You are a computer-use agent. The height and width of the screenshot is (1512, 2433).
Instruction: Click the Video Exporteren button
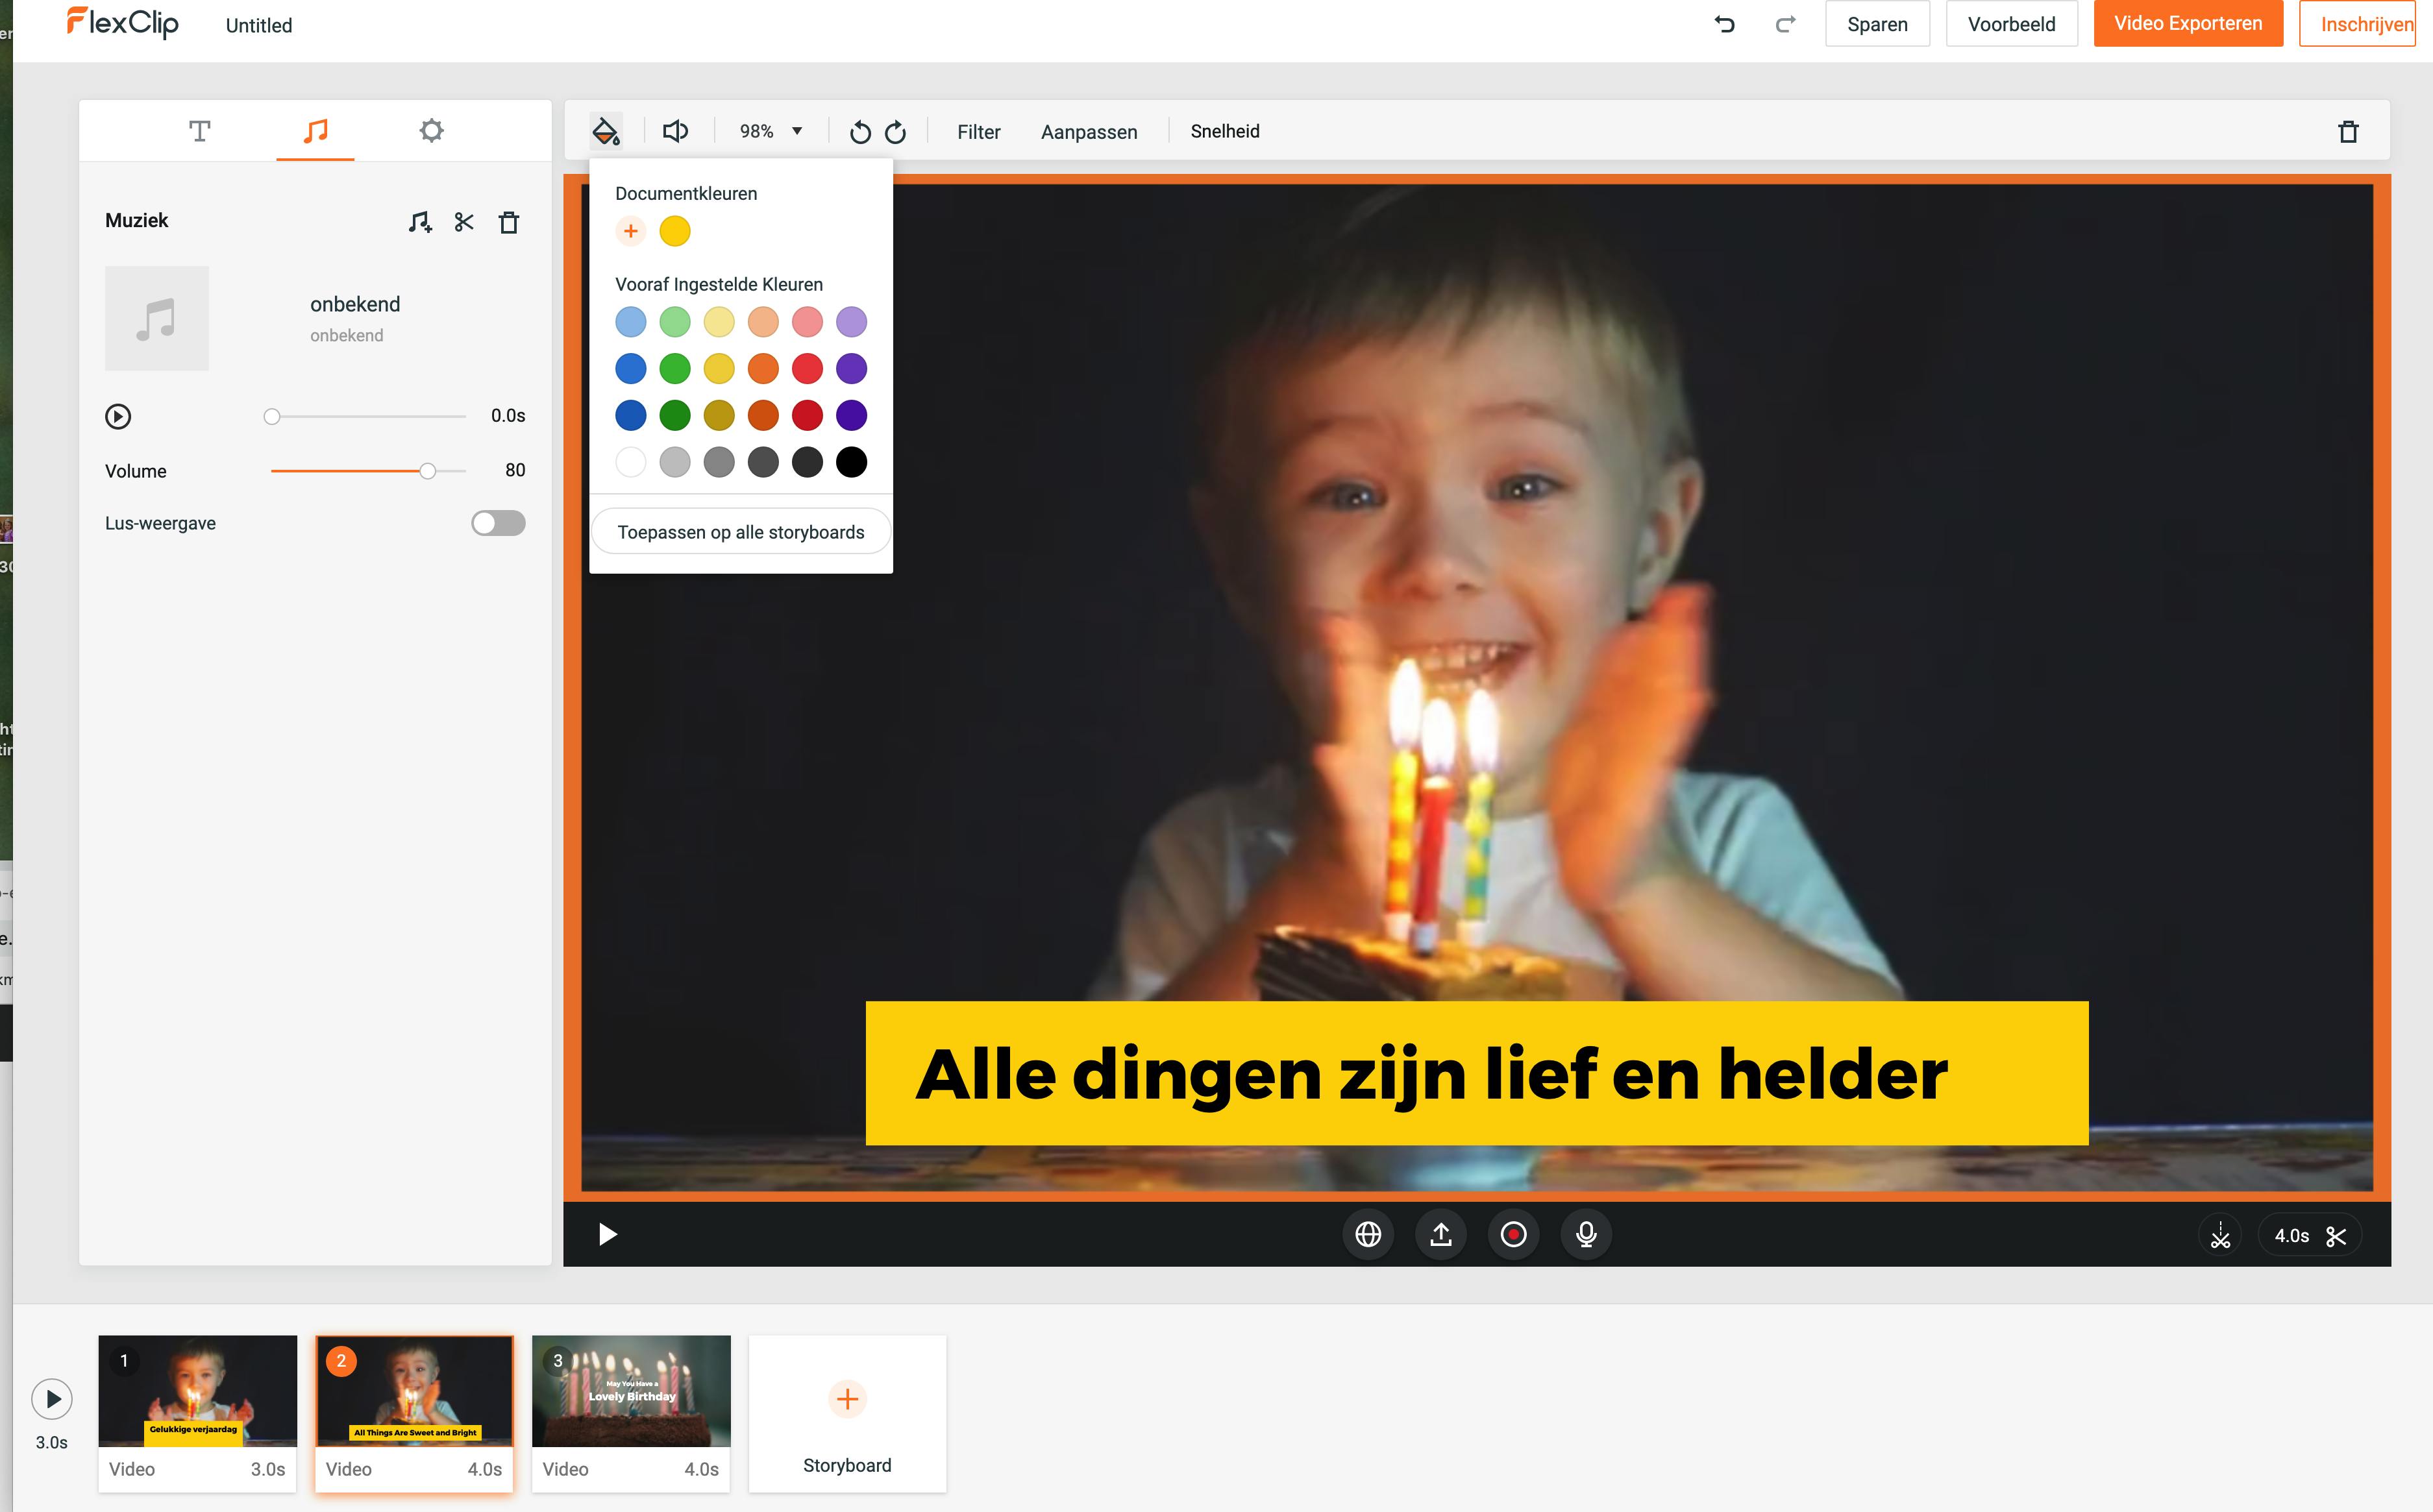point(2187,24)
